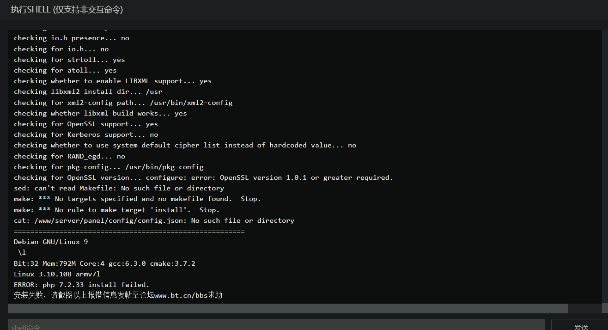Viewport: 608px width, 330px height.
Task: Click the 'checking for pkg-config' line
Action: 109,167
